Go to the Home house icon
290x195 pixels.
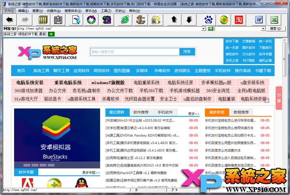[107, 20]
